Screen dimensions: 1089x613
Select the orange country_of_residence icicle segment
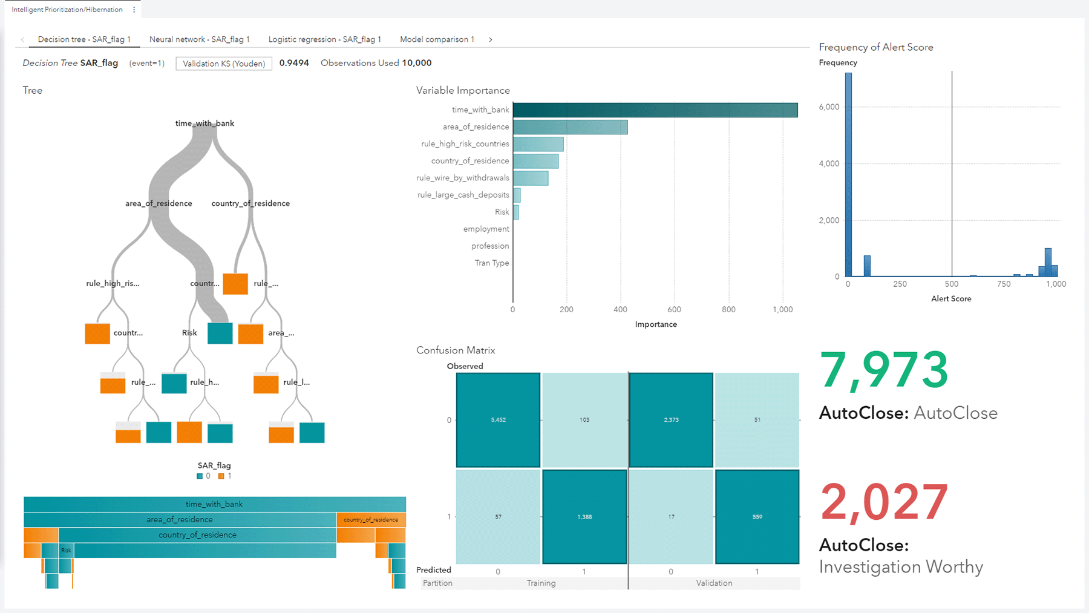(371, 520)
